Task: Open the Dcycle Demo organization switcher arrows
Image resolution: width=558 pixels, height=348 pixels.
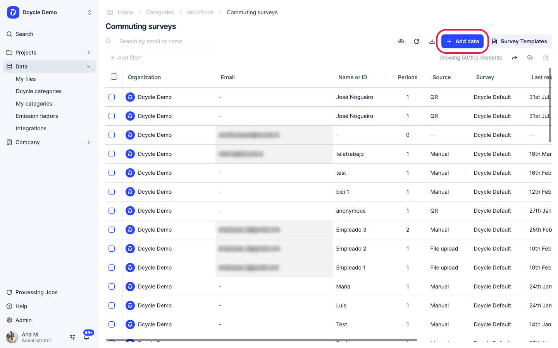Action: tap(90, 12)
